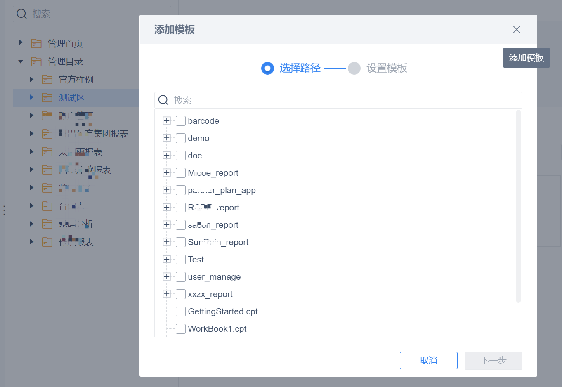Viewport: 562px width, 387px height.
Task: Check the barcode folder checkbox
Action: [180, 121]
